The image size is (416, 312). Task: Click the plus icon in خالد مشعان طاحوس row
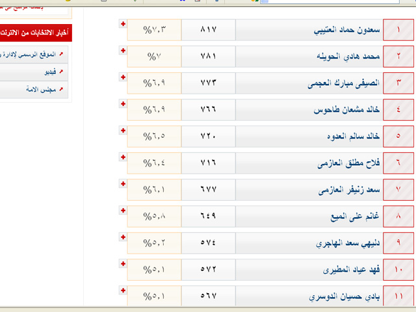click(123, 104)
